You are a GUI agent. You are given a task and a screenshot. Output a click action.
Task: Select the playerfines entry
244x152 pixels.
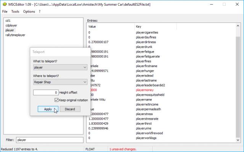click(143, 61)
